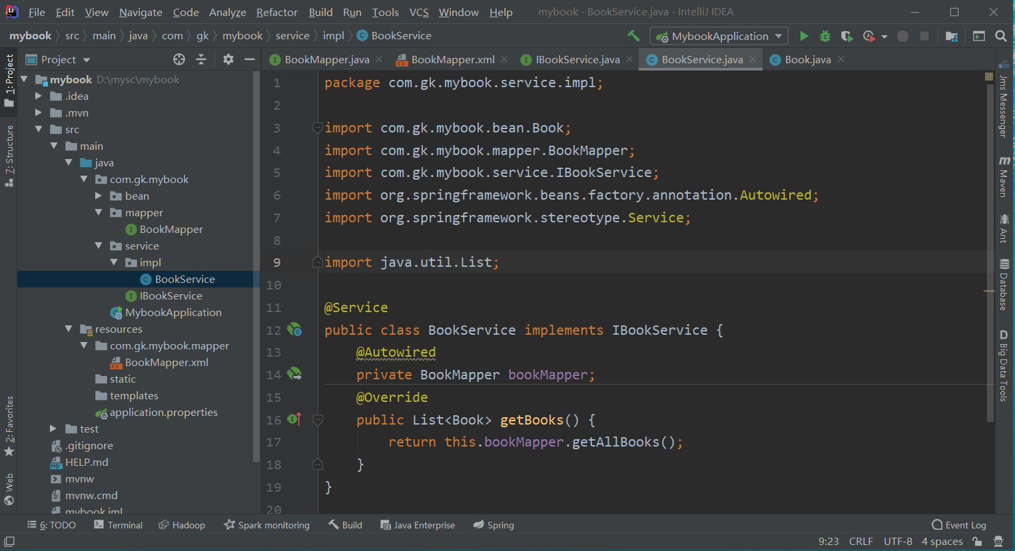Screen dimensions: 1015x551
Task: Expand the .idea folder
Action: [x=39, y=96]
